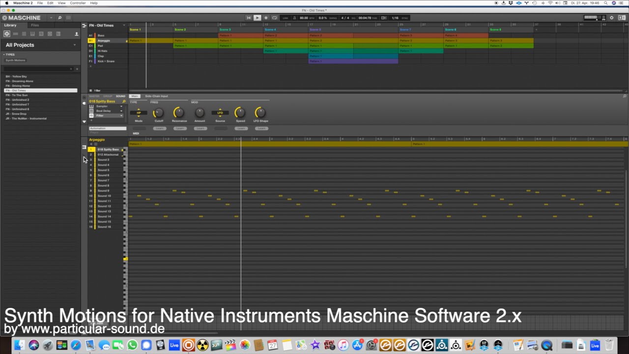The image size is (629, 354).
Task: Adjust the Resonance knob
Action: (179, 113)
